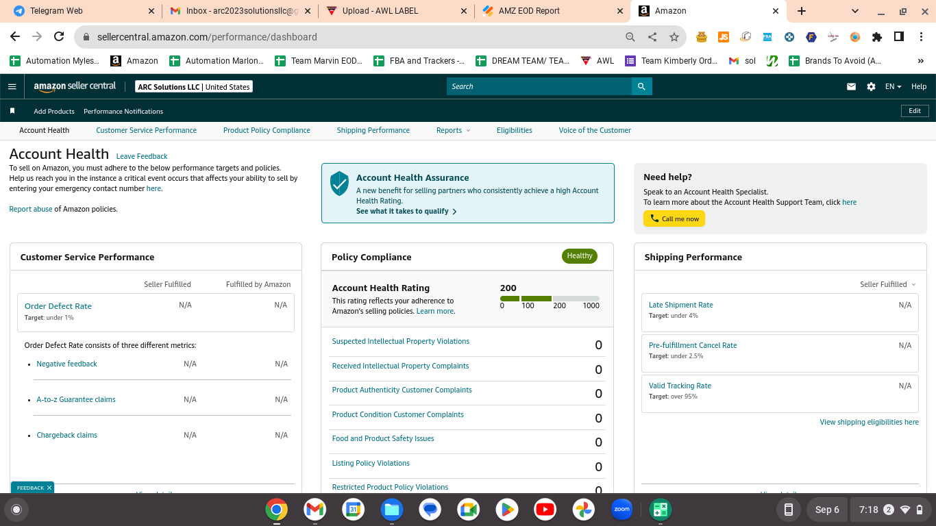The image size is (936, 526).
Task: Click the magnifier search button in Seller Central
Action: pyautogui.click(x=641, y=86)
